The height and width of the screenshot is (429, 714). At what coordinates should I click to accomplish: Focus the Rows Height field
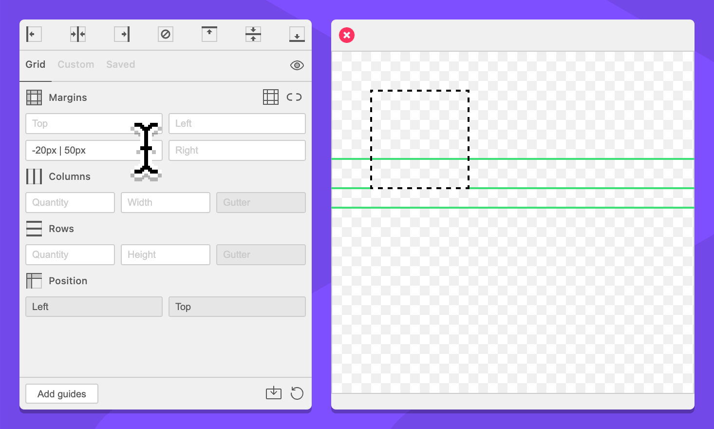(x=166, y=254)
